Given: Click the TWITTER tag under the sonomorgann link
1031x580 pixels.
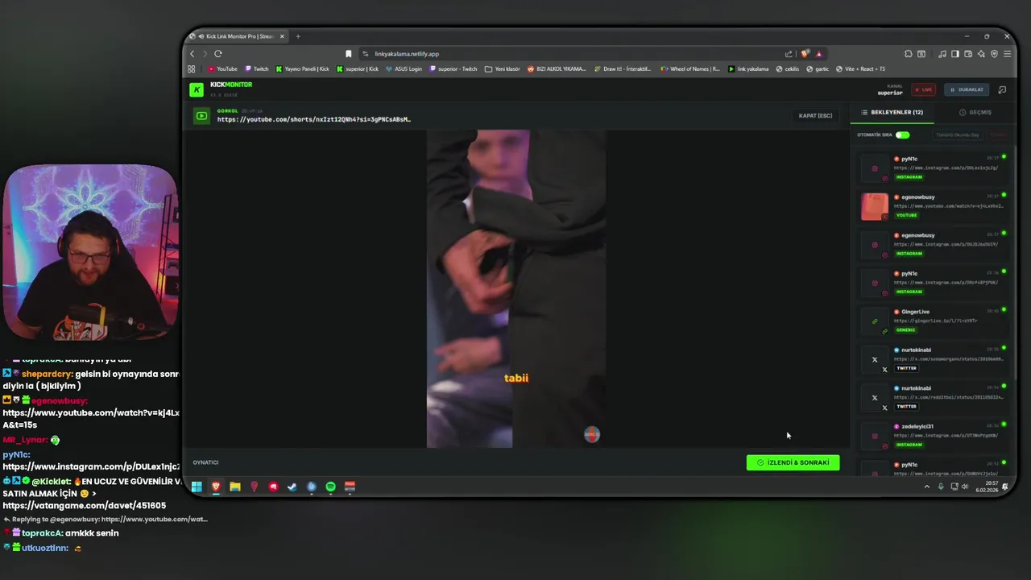Looking at the screenshot, I should (x=906, y=368).
